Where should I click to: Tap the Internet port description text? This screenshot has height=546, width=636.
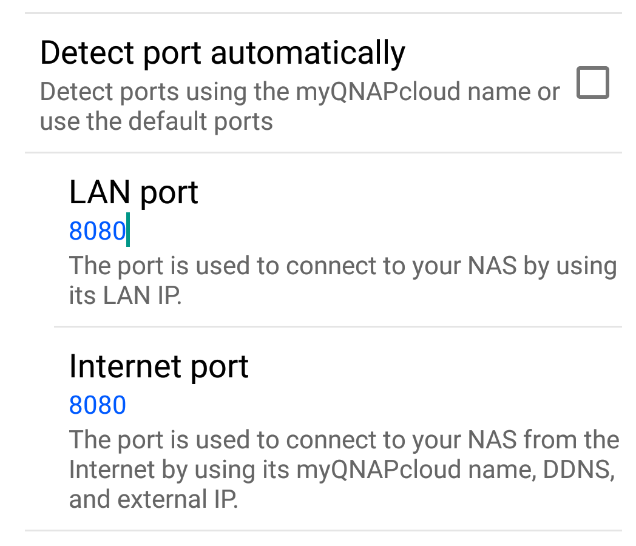pos(343,470)
